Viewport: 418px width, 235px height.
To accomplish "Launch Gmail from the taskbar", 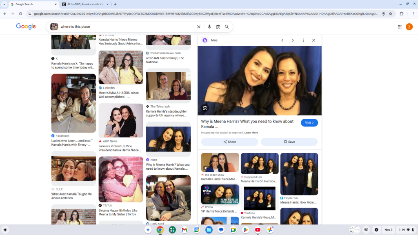I will [x=185, y=230].
